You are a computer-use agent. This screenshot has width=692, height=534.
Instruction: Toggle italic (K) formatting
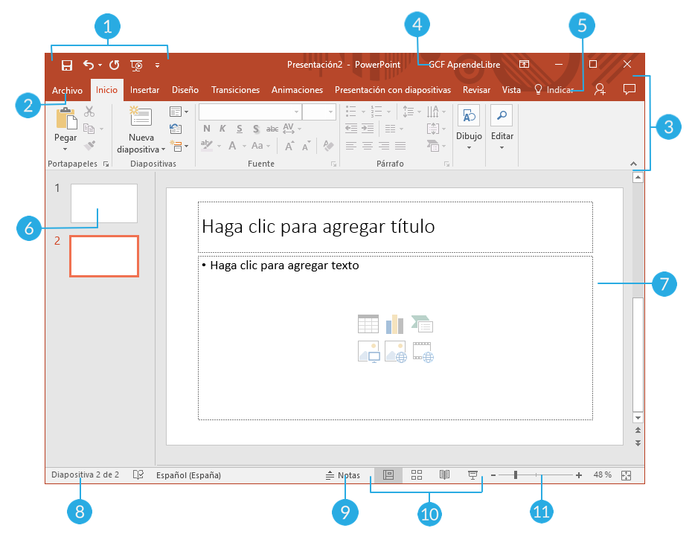pyautogui.click(x=222, y=129)
